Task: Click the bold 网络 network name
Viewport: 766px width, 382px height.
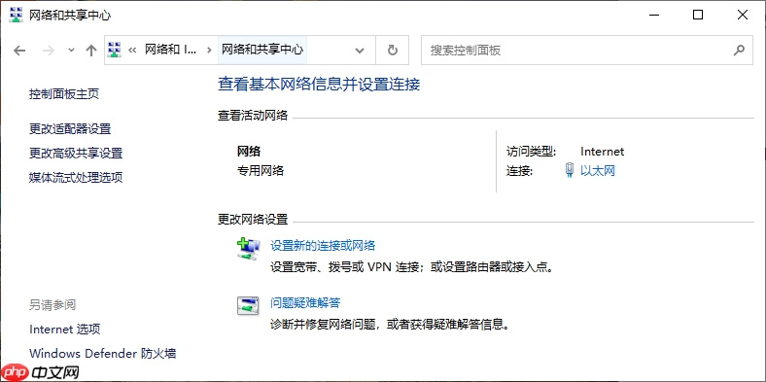Action: [249, 152]
